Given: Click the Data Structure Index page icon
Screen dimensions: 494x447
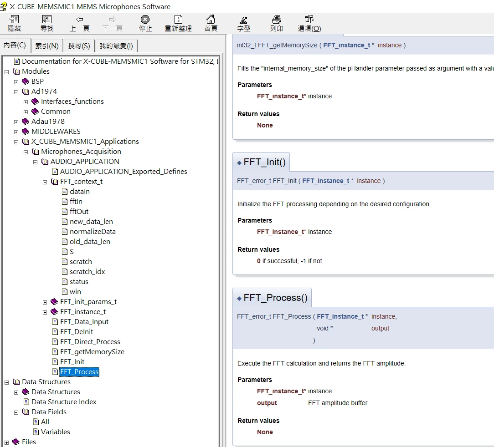Looking at the screenshot, I should 26,402.
